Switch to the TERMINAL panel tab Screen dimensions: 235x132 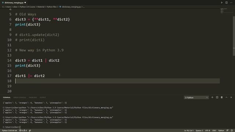(7, 98)
